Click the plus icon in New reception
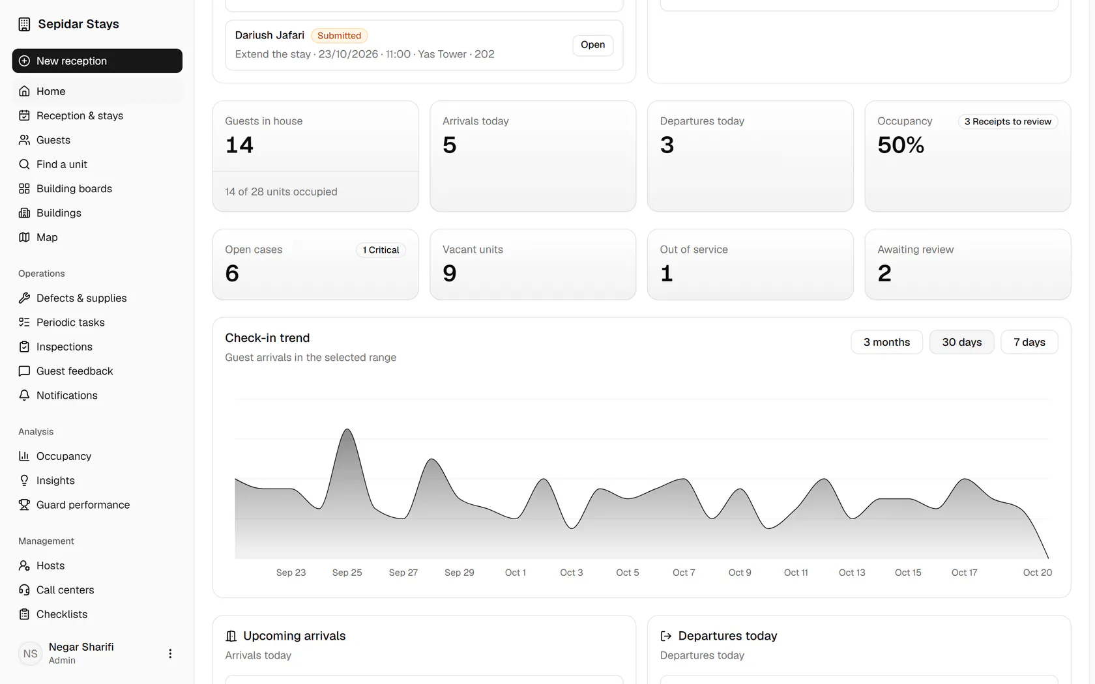Viewport: 1095px width, 684px height. [24, 61]
